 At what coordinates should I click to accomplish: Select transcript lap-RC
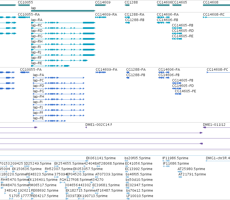(x=63, y=28)
